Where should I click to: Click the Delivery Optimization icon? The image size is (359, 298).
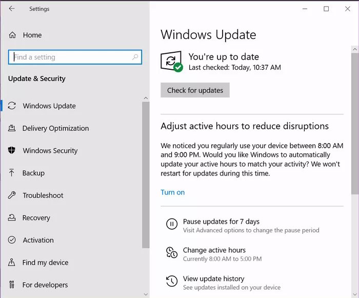click(12, 128)
